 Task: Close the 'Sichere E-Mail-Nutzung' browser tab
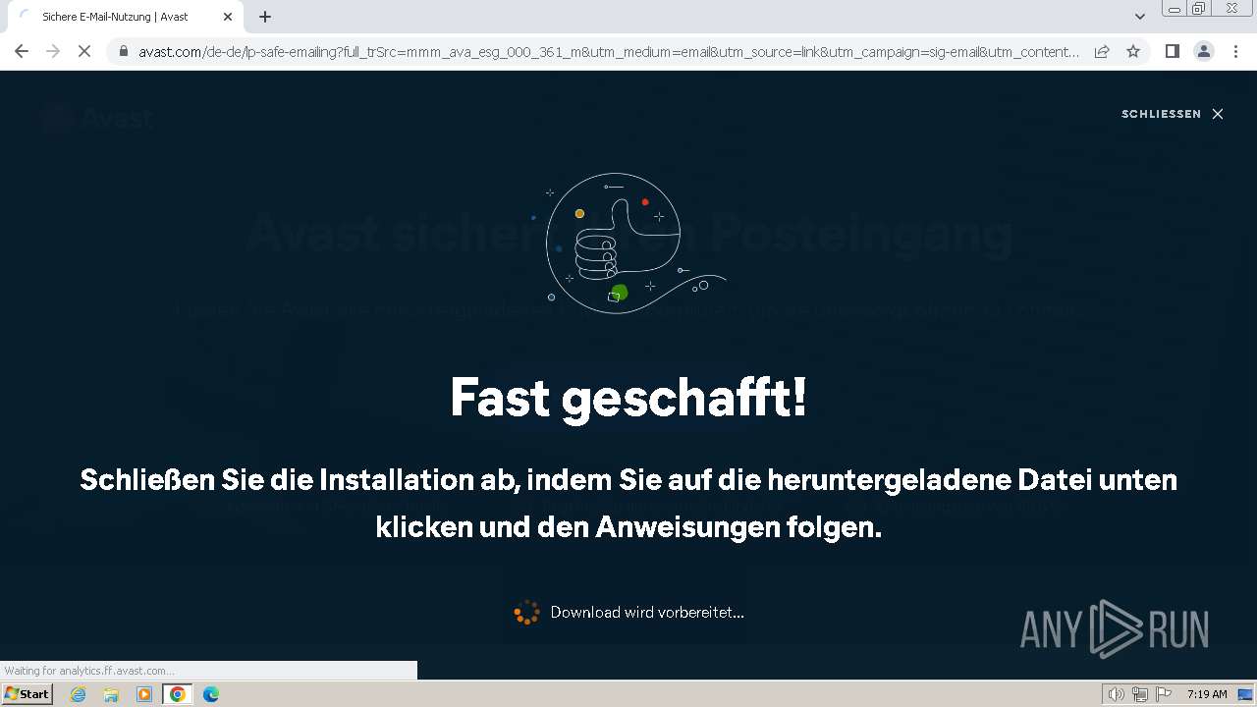tap(228, 17)
